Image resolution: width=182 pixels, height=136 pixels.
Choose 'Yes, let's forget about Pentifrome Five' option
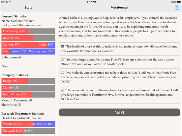pos(119,62)
